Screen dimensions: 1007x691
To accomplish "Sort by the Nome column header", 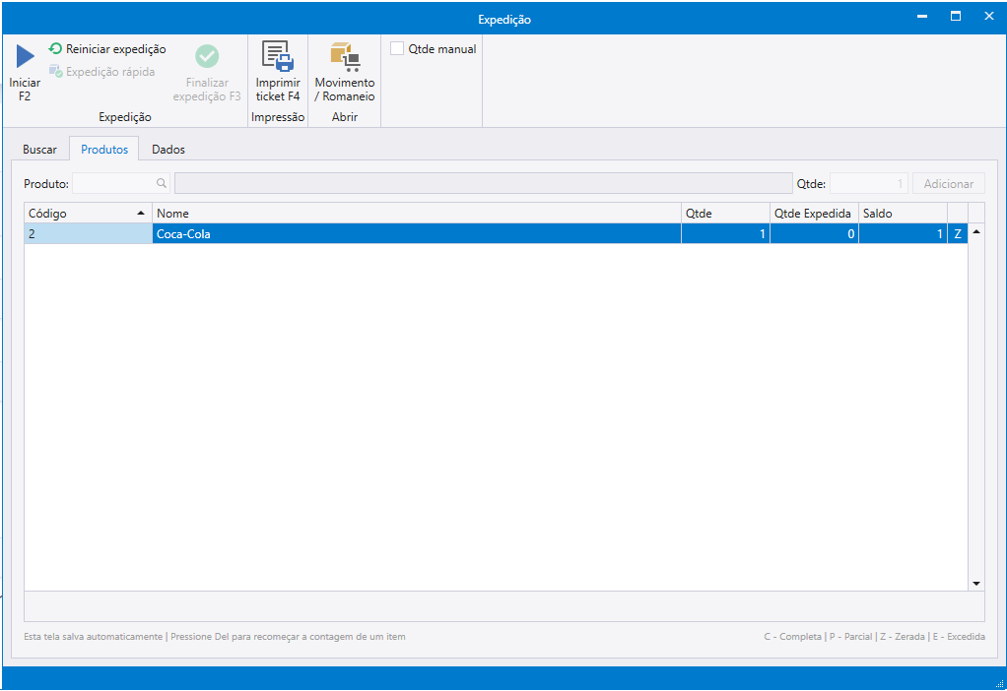I will pos(416,213).
